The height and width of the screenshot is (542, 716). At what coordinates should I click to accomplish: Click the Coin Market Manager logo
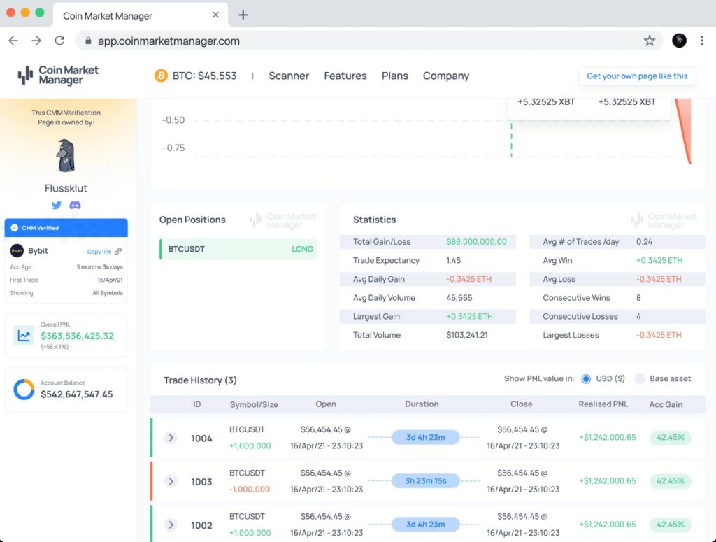pyautogui.click(x=58, y=76)
